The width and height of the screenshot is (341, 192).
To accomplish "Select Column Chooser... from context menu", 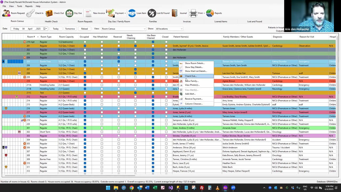I will click(196, 104).
